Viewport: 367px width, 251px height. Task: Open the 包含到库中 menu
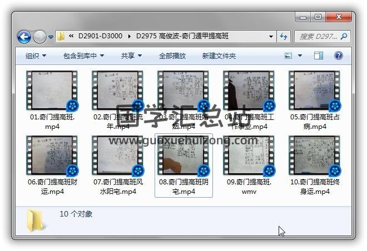point(83,56)
